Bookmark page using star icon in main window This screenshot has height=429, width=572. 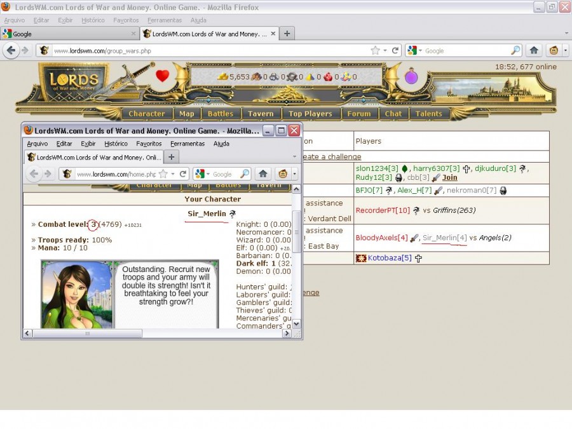tap(375, 51)
